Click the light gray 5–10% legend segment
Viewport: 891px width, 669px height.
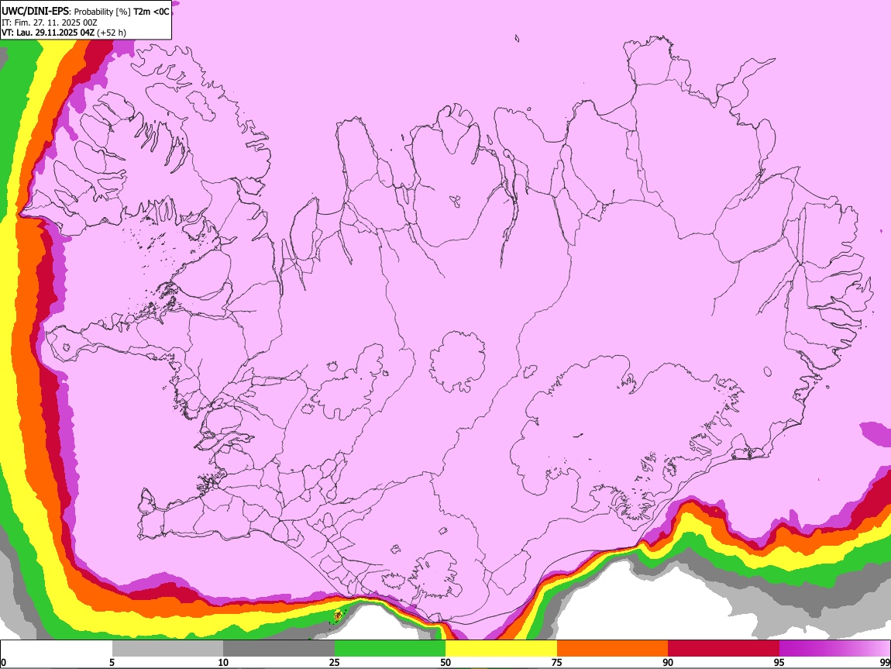click(167, 648)
